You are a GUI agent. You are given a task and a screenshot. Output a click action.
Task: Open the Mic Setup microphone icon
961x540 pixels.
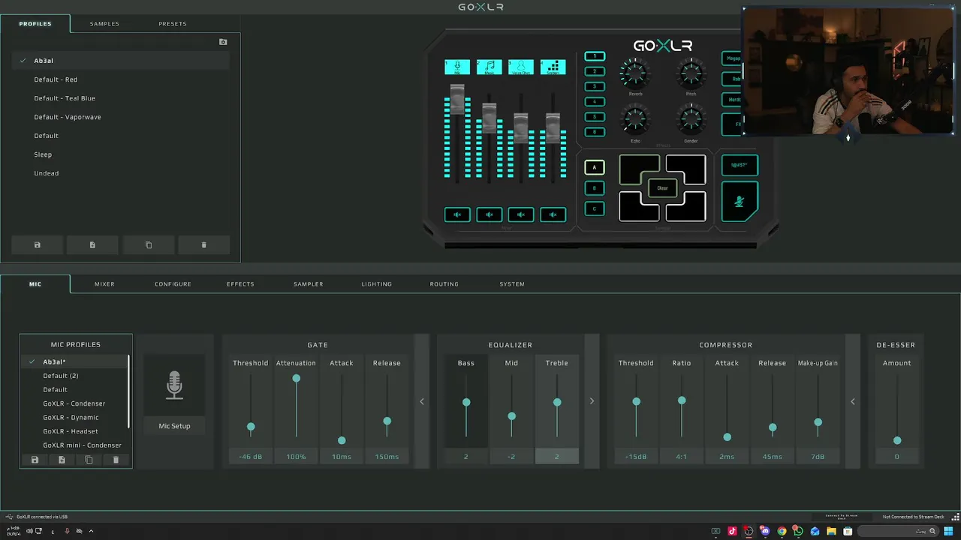(x=174, y=385)
